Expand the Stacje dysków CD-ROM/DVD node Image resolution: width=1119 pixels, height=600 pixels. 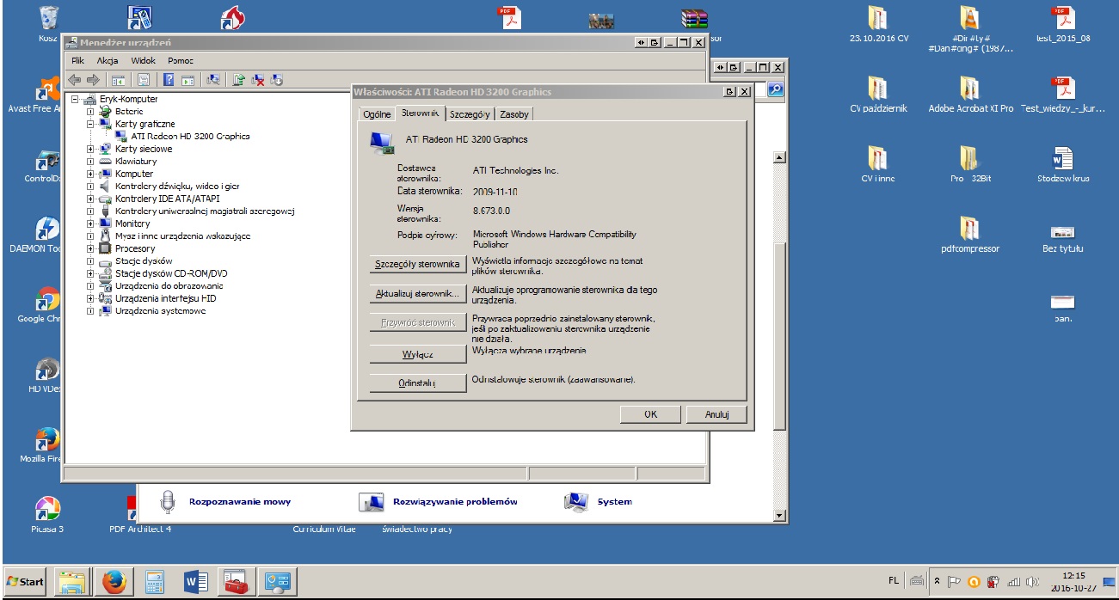(90, 273)
